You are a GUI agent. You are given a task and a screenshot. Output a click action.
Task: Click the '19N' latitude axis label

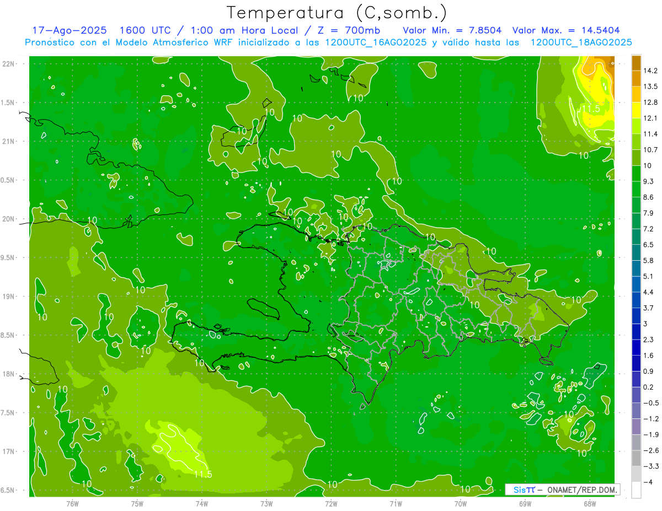tap(8, 297)
